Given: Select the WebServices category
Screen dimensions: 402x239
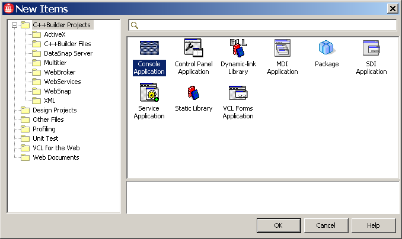Looking at the screenshot, I should pos(62,82).
